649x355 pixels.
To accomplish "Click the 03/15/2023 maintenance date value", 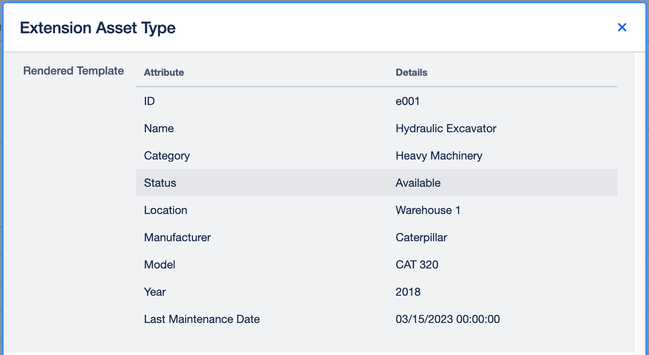I will 447,319.
